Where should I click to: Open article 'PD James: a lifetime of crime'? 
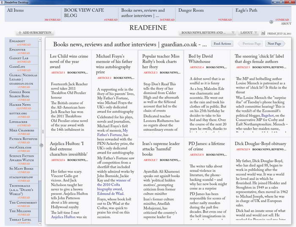pyautogui.click(x=207, y=146)
